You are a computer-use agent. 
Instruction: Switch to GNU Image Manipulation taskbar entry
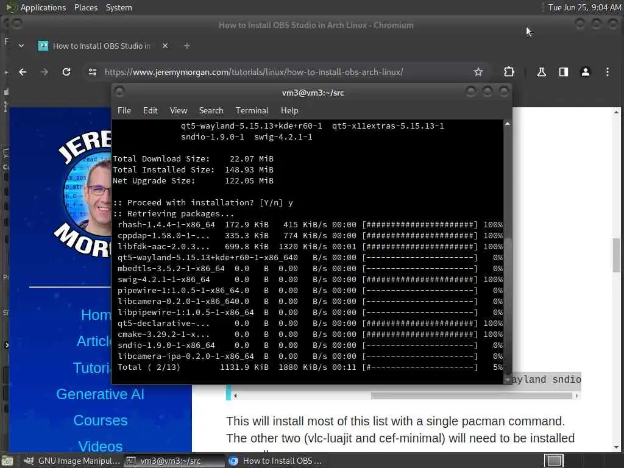click(x=72, y=461)
